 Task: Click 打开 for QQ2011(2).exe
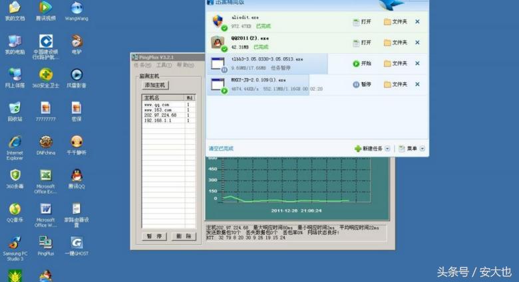coord(362,42)
